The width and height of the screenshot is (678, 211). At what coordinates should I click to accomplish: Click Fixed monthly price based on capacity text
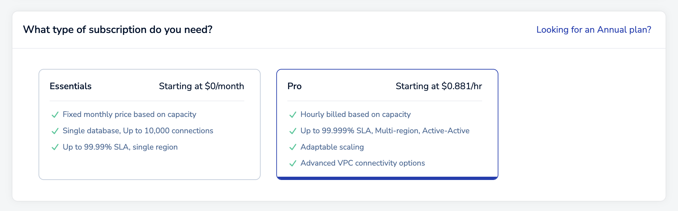click(x=129, y=115)
